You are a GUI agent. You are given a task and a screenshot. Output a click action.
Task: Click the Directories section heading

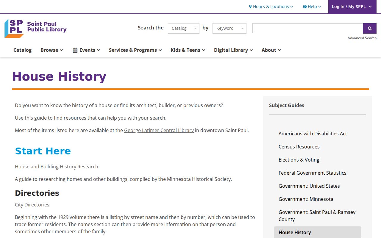37,193
